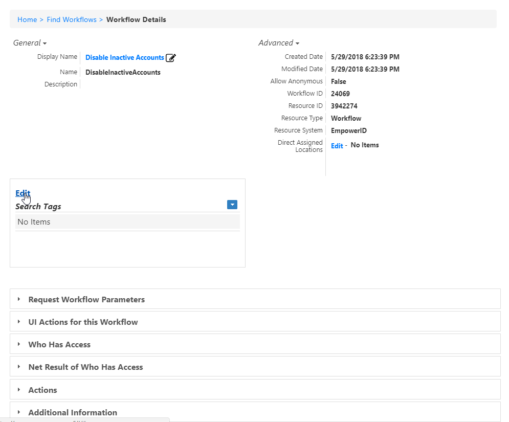Click the pencil edit icon beside Display Name
This screenshot has height=422, width=509.
pyautogui.click(x=171, y=58)
